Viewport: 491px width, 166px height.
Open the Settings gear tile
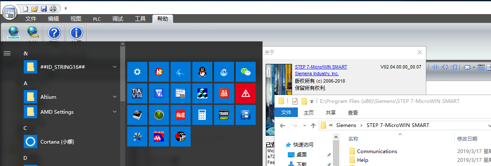(x=137, y=72)
